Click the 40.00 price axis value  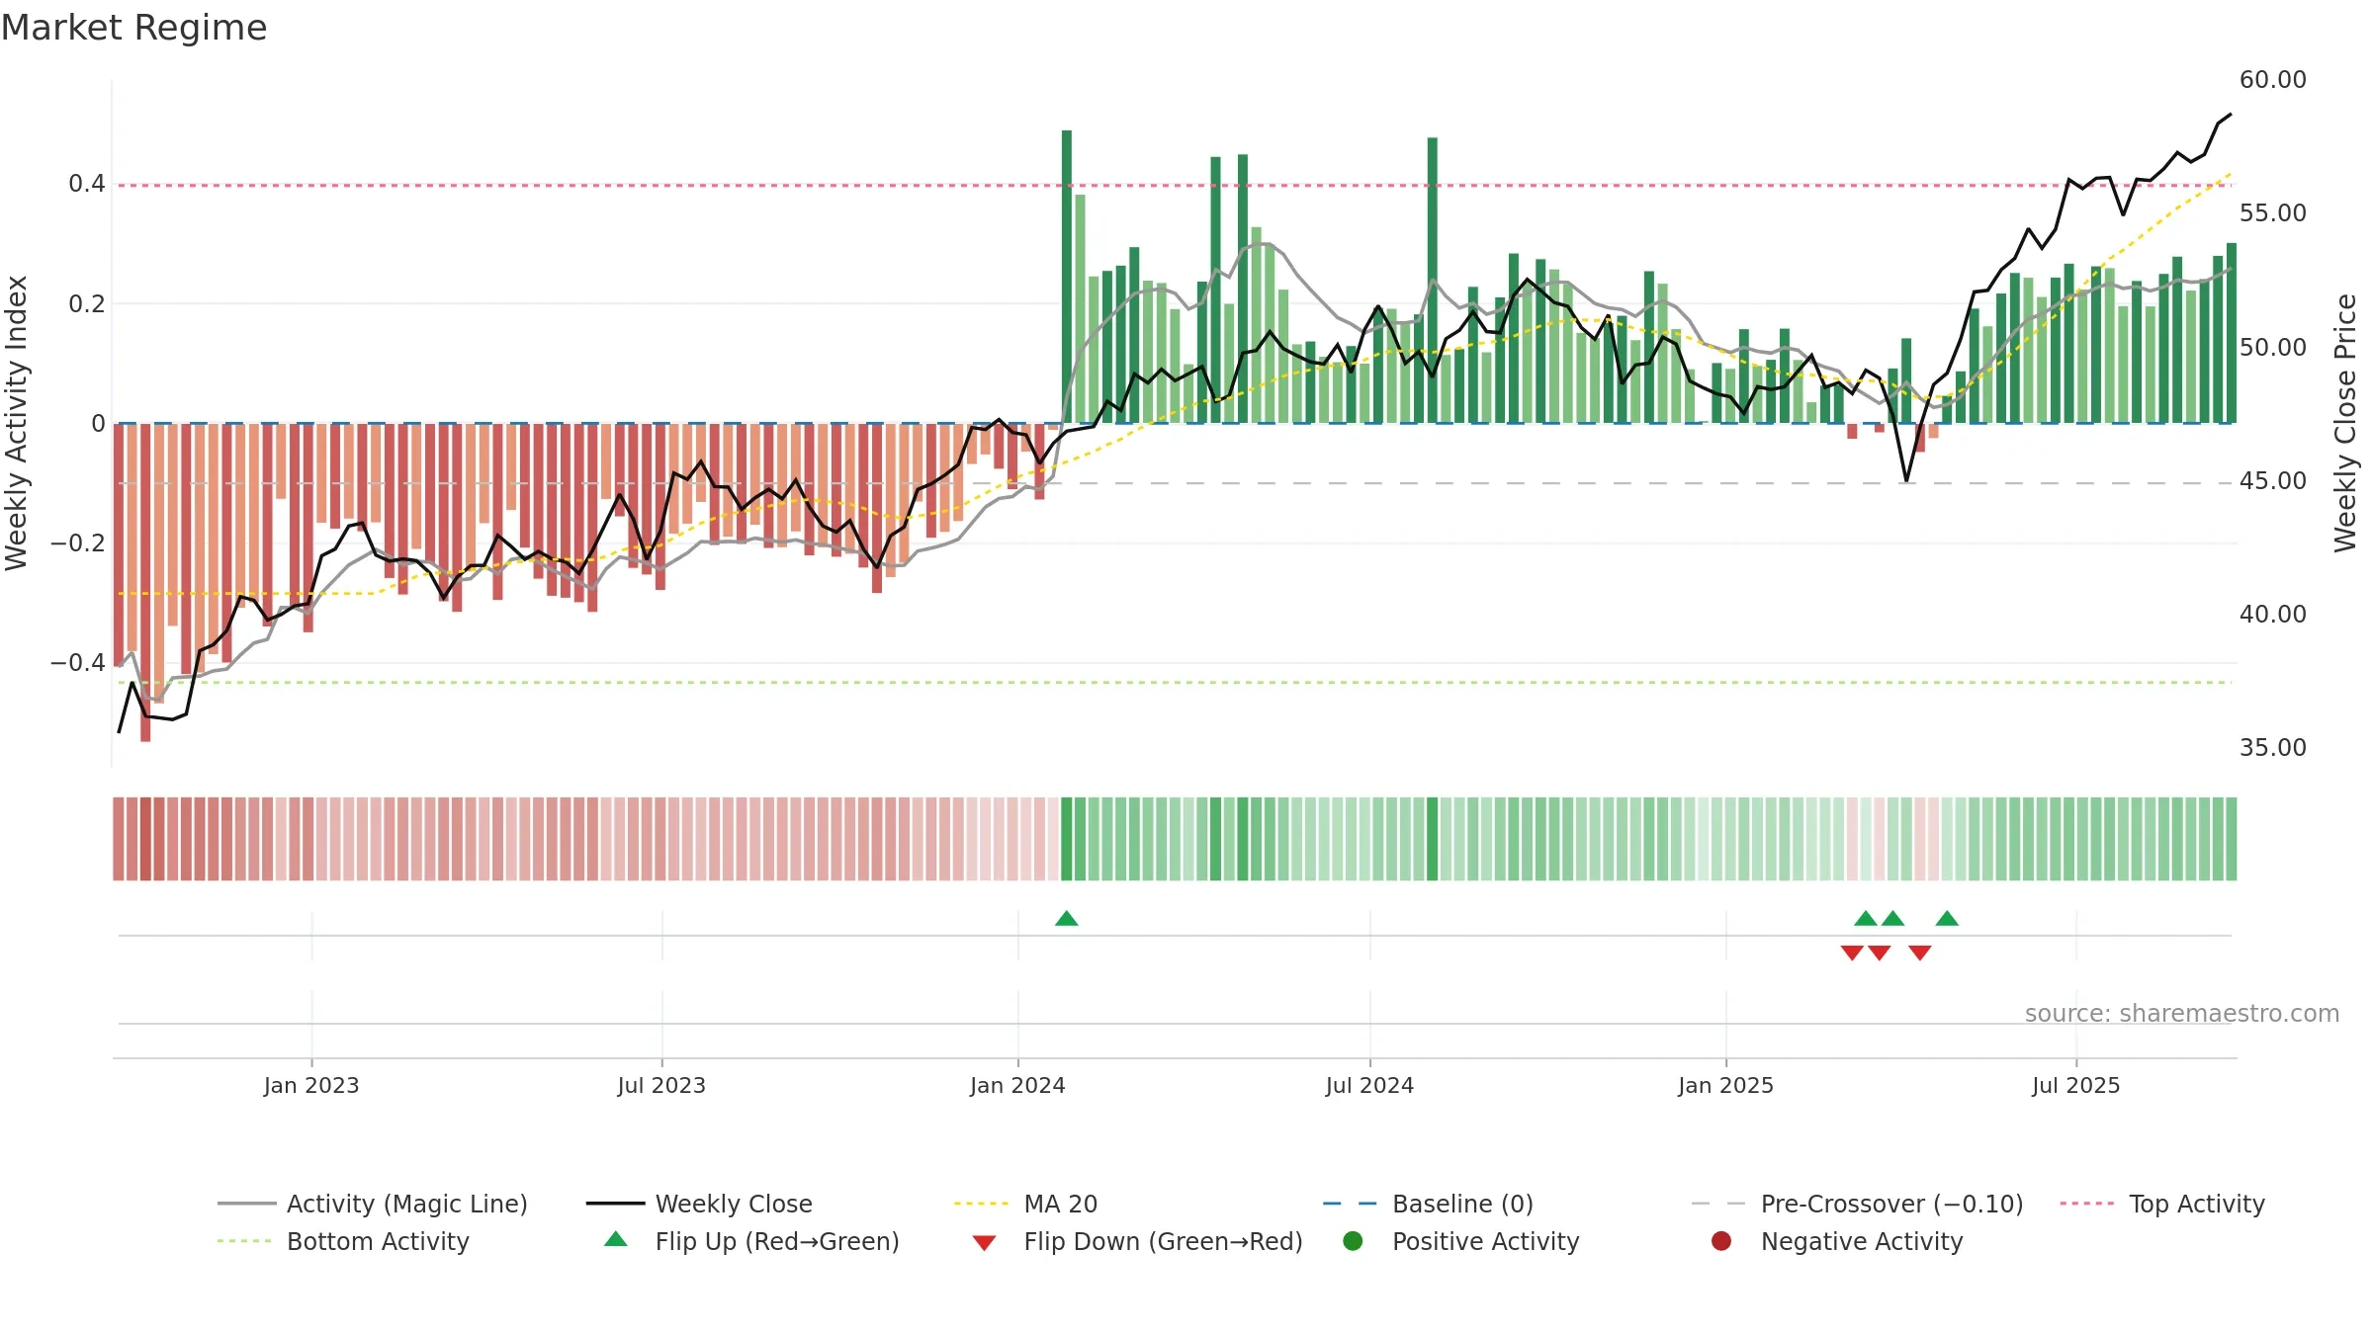2273,615
